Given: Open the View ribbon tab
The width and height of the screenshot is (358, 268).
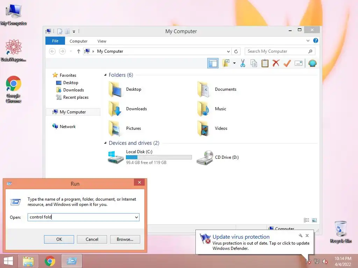Looking at the screenshot, I should [x=102, y=41].
